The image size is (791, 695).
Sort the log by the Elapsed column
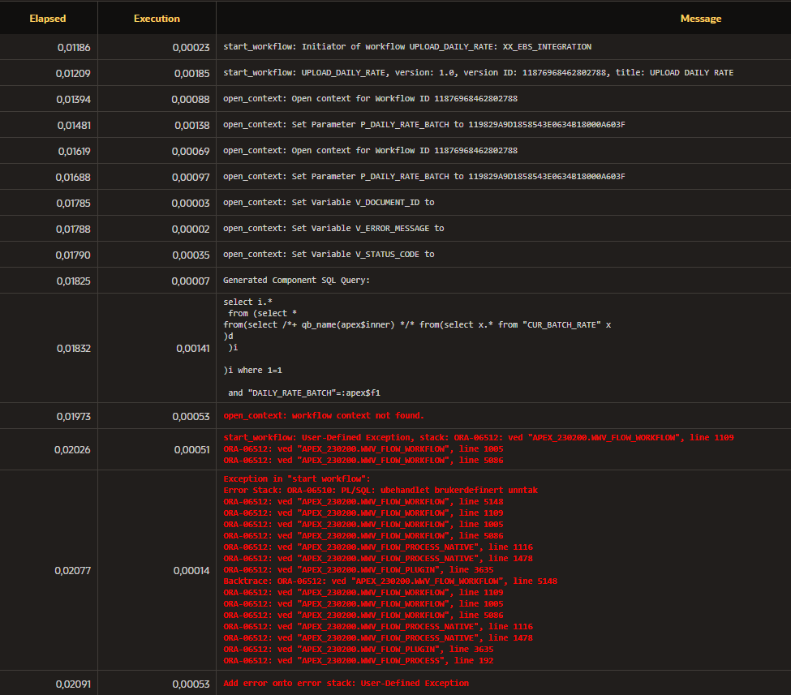(48, 18)
